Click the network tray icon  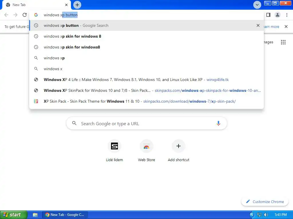pos(259,215)
